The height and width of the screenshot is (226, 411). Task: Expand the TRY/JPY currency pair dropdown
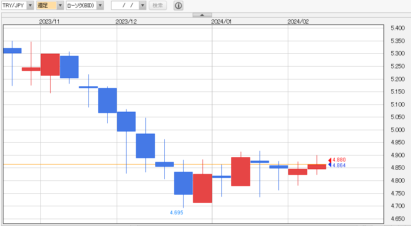click(30, 5)
